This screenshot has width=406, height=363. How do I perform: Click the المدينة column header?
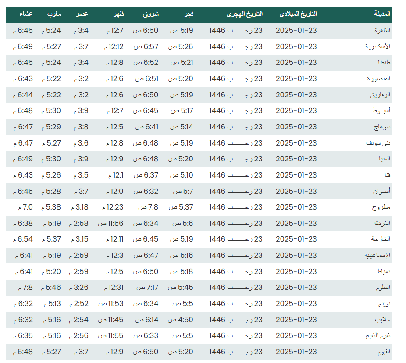click(382, 14)
